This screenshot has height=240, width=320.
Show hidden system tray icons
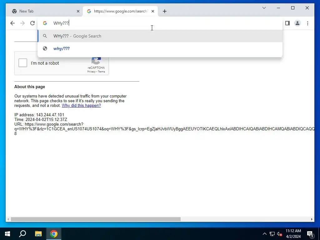coord(264,234)
